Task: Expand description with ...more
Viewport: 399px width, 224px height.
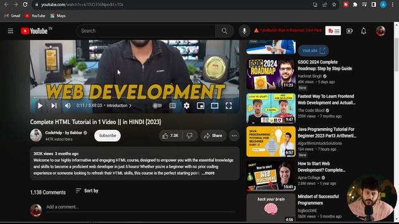Action: tap(208, 173)
